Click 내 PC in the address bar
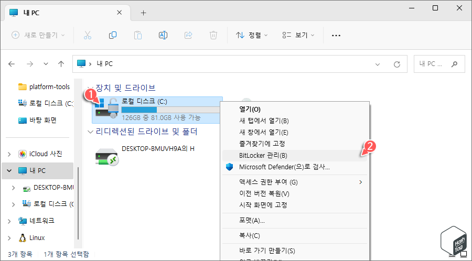The image size is (472, 261). (x=105, y=64)
